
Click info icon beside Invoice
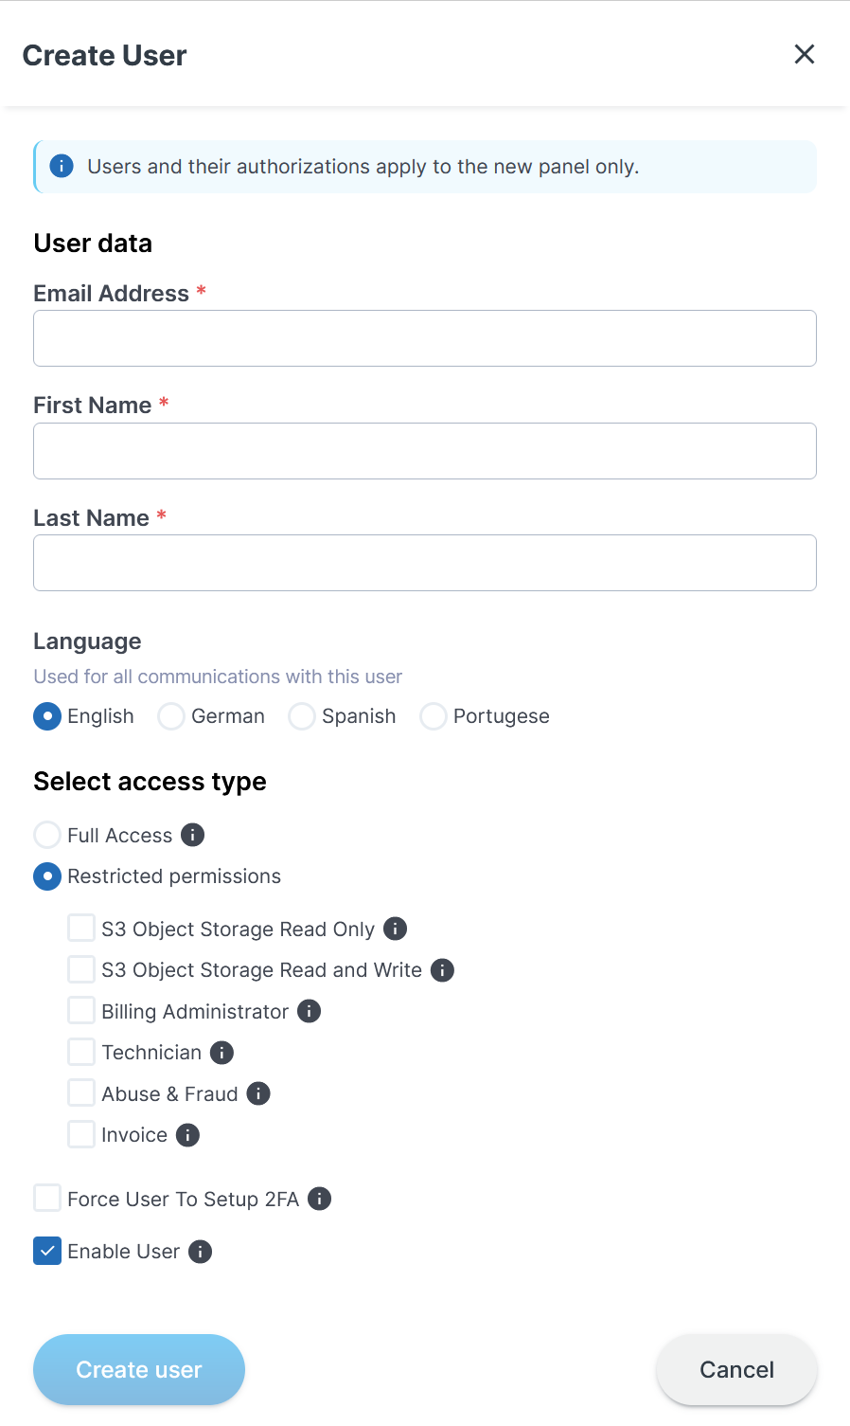[187, 1135]
